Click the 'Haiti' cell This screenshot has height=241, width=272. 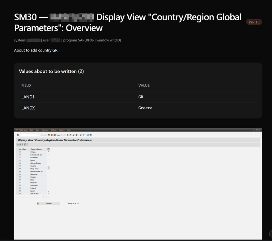39,180
